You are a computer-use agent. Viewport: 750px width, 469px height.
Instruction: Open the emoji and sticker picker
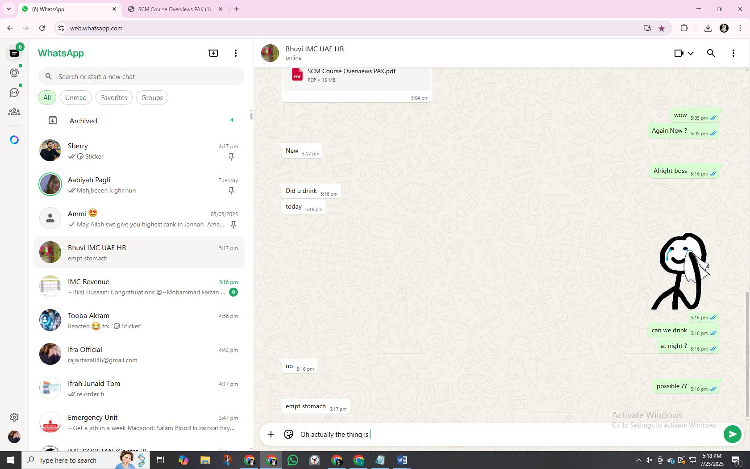pos(289,434)
